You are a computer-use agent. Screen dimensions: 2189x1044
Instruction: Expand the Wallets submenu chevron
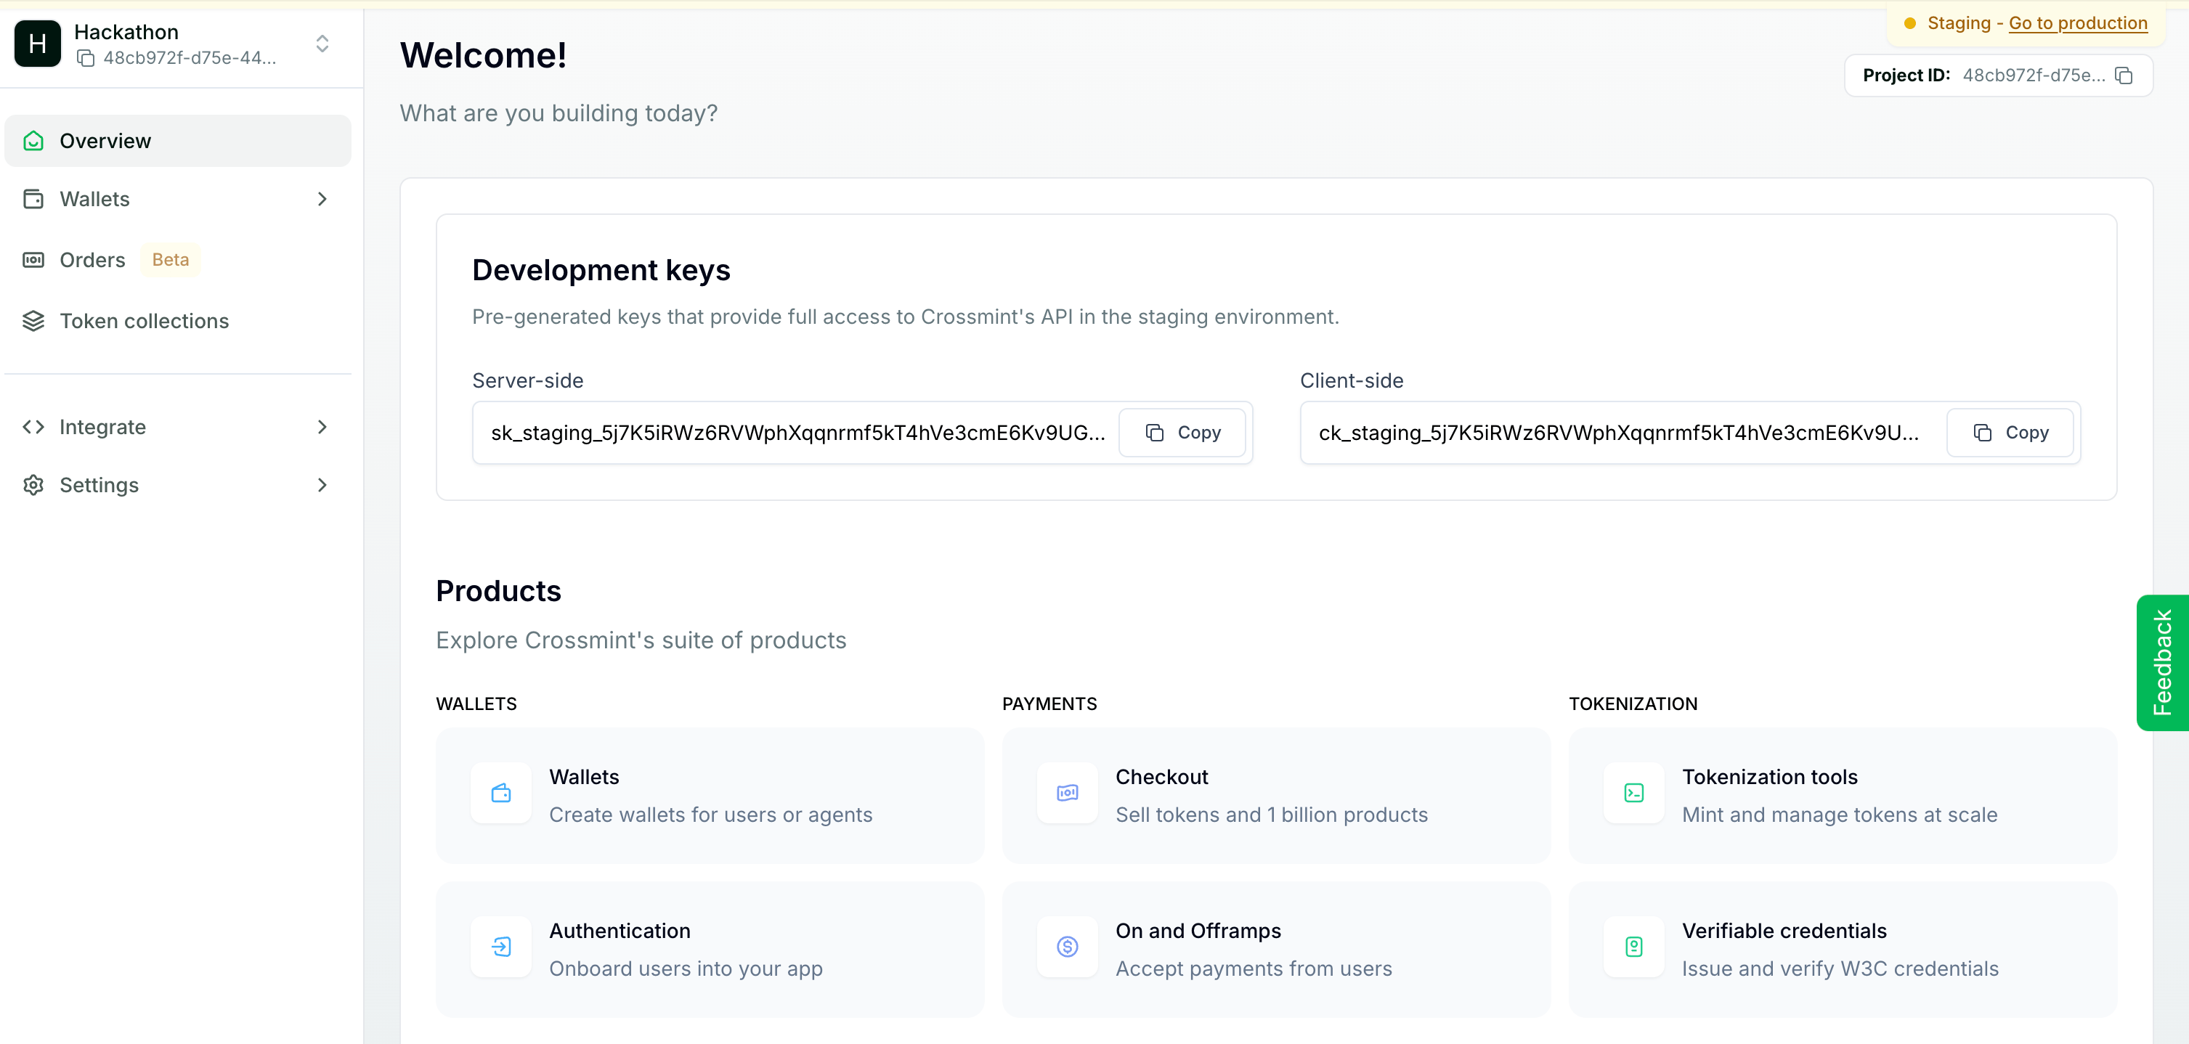(322, 199)
